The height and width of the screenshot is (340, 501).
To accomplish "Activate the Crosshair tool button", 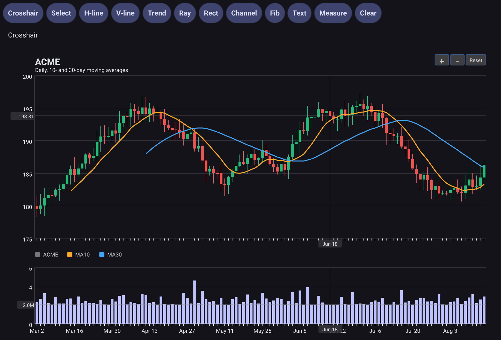I will pos(23,13).
